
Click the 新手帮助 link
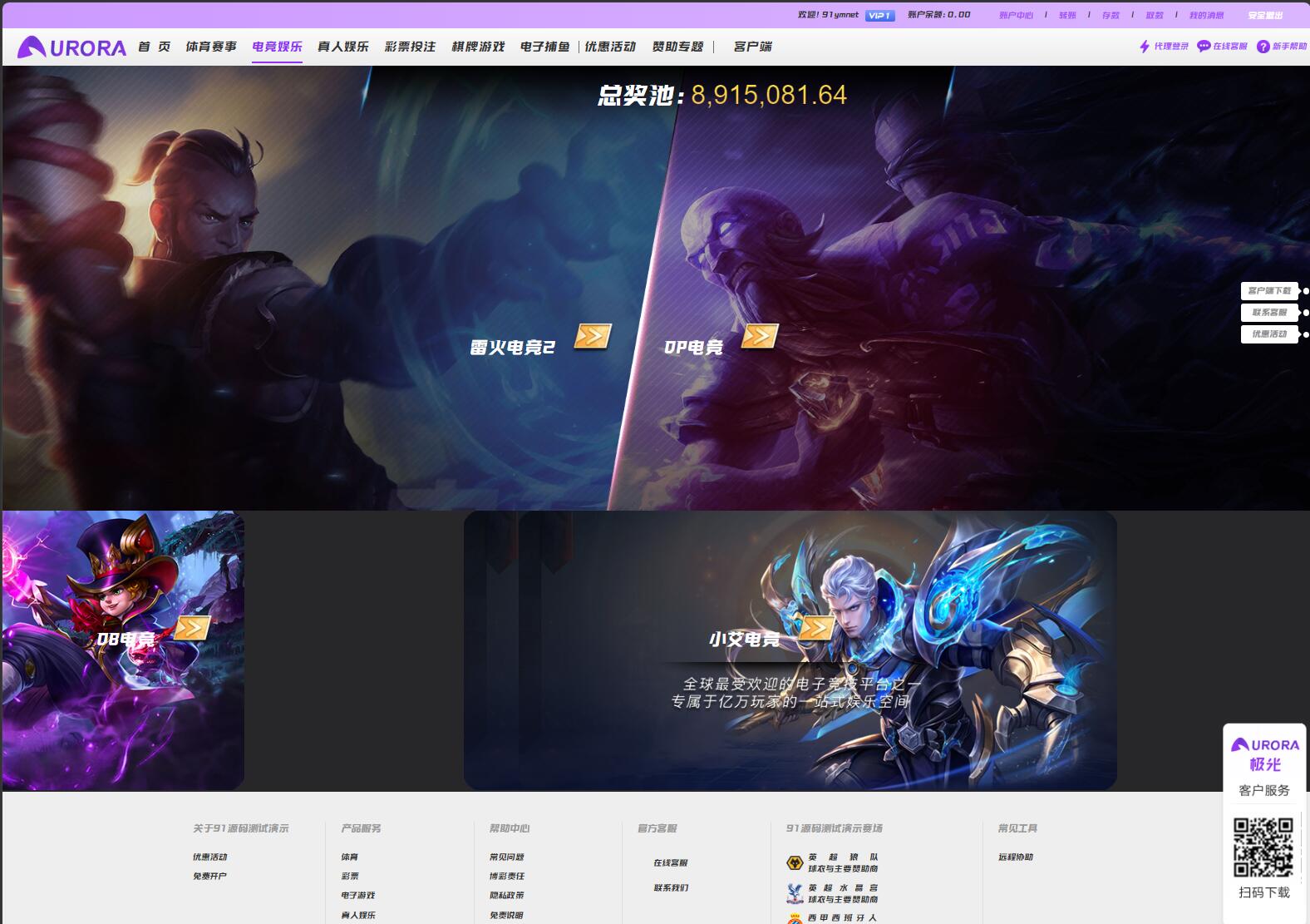[1290, 47]
